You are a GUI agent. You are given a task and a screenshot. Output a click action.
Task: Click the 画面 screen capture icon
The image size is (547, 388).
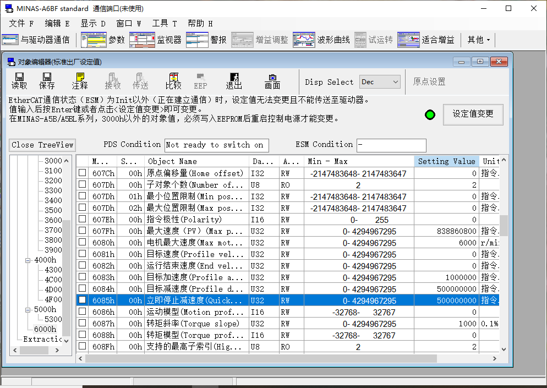coord(272,81)
